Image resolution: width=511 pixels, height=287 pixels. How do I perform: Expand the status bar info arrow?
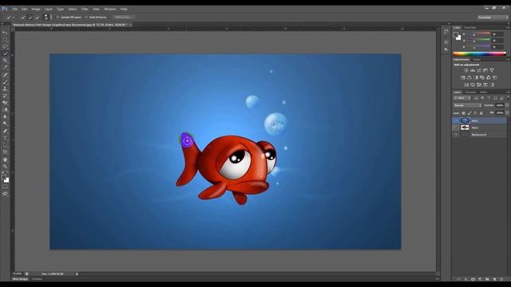(77, 274)
